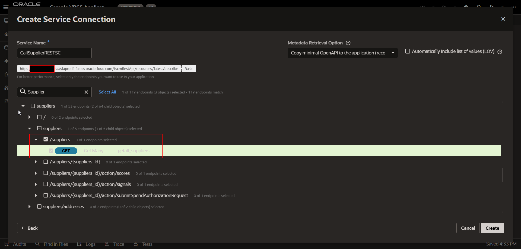Image resolution: width=521 pixels, height=249 pixels.
Task: Open the Find in Files tab
Action: [x=52, y=244]
